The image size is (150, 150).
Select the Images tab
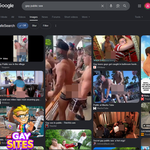[x=34, y=17]
